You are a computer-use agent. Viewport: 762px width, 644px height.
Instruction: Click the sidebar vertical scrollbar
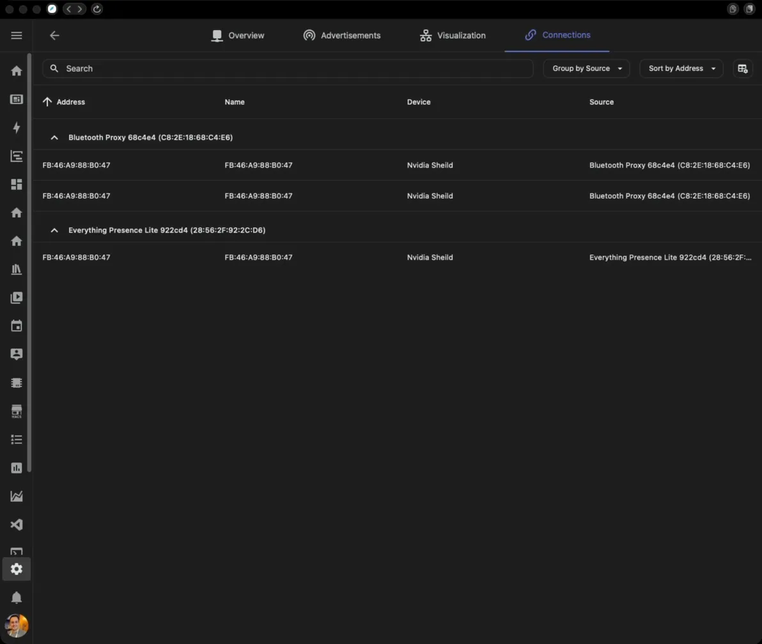tap(29, 262)
